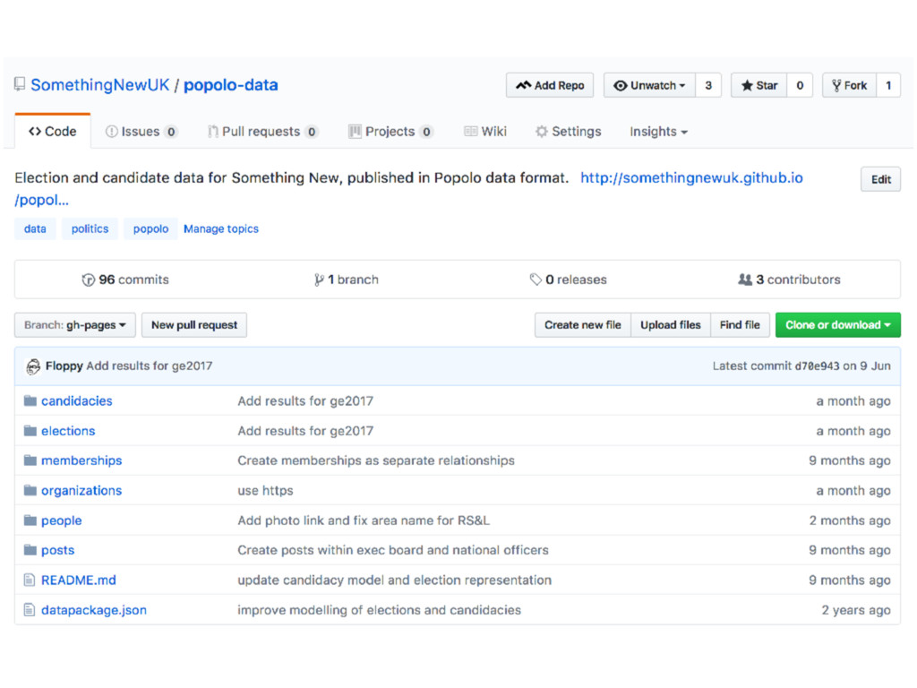
Task: Click the repository book icon beside SomethingNewUK
Action: click(20, 84)
